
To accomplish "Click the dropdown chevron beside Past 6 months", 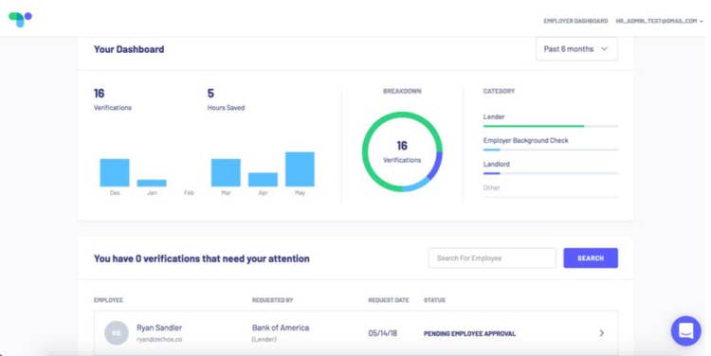I will coord(604,49).
